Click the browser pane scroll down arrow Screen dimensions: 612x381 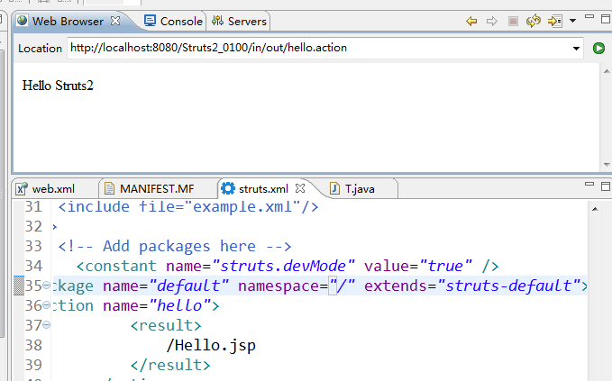tap(607, 165)
